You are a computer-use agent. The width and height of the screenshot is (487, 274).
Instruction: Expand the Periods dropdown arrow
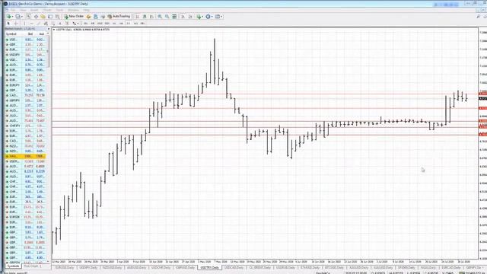[x=212, y=17]
